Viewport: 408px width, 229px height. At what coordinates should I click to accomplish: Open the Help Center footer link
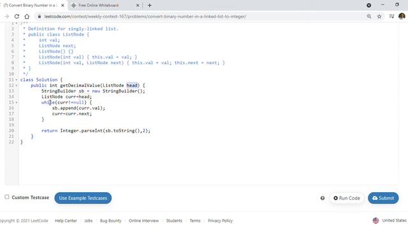click(66, 221)
